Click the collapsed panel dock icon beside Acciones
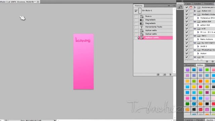The width and height of the screenshot is (215, 121). [x=180, y=7]
